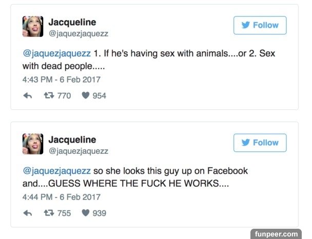
Task: Open Jacqueline's avatar in second tweet
Action: 32,144
